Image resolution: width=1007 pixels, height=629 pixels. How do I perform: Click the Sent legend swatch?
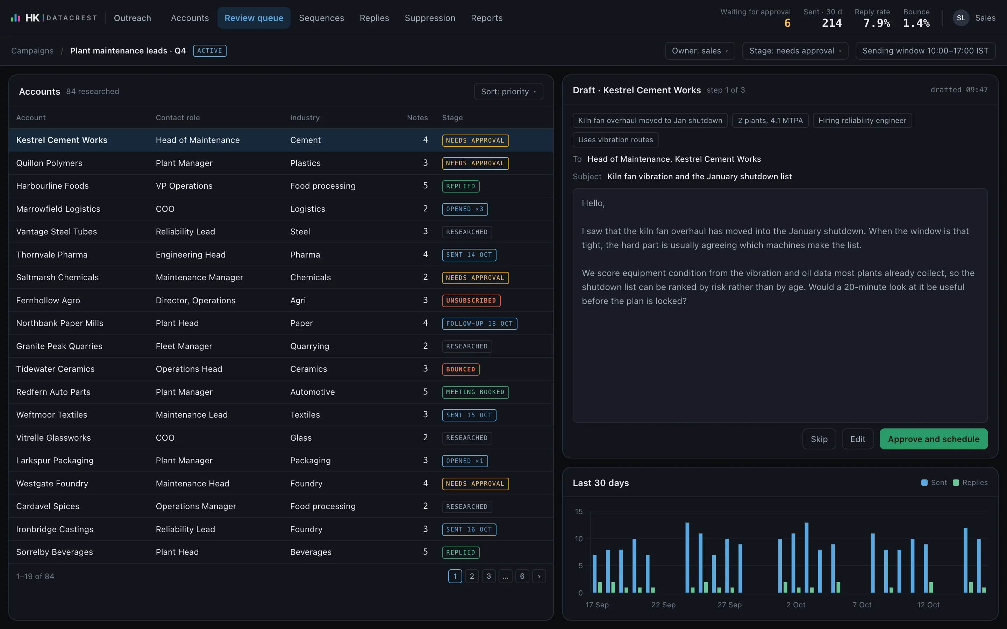coord(924,483)
